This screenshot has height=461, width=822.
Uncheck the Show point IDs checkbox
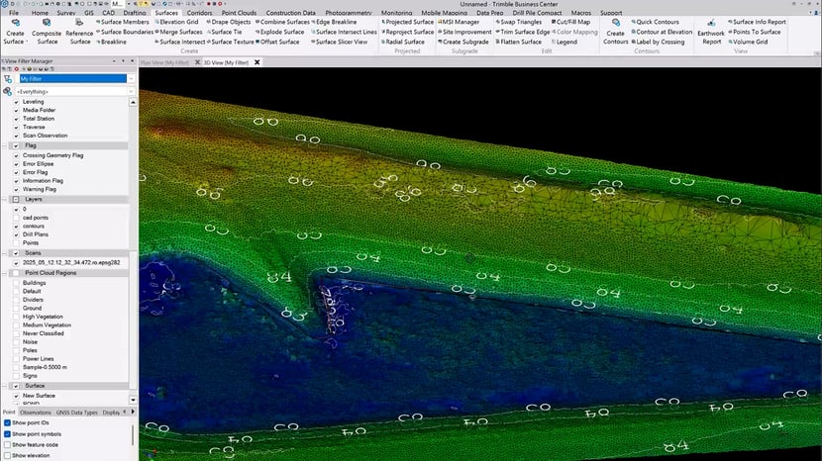coord(8,422)
